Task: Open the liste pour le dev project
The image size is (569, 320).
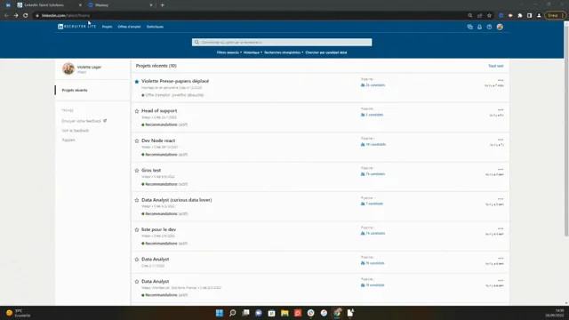Action: (159, 229)
